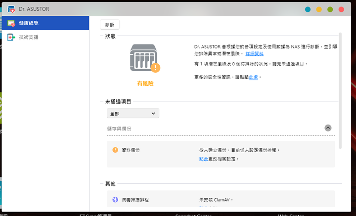Click the orange warning badge on NAS

(156, 68)
